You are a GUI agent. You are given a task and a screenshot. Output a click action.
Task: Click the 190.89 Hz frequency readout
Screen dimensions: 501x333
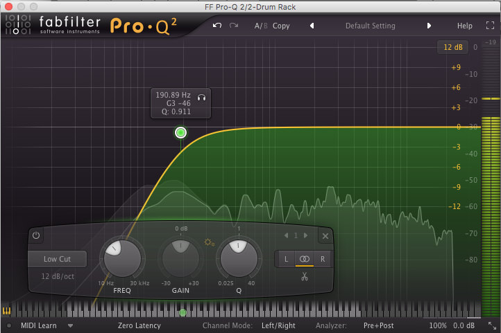pyautogui.click(x=173, y=95)
